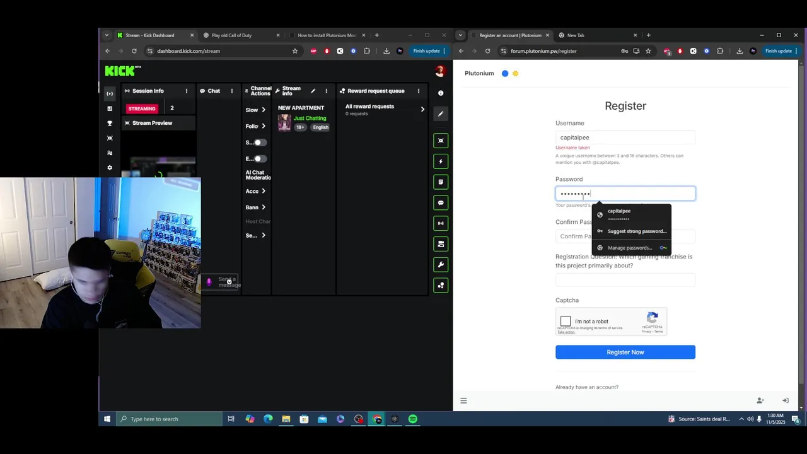Expand the Acco option in Channel Actions
Viewport: 807px width, 454px height.
255,191
